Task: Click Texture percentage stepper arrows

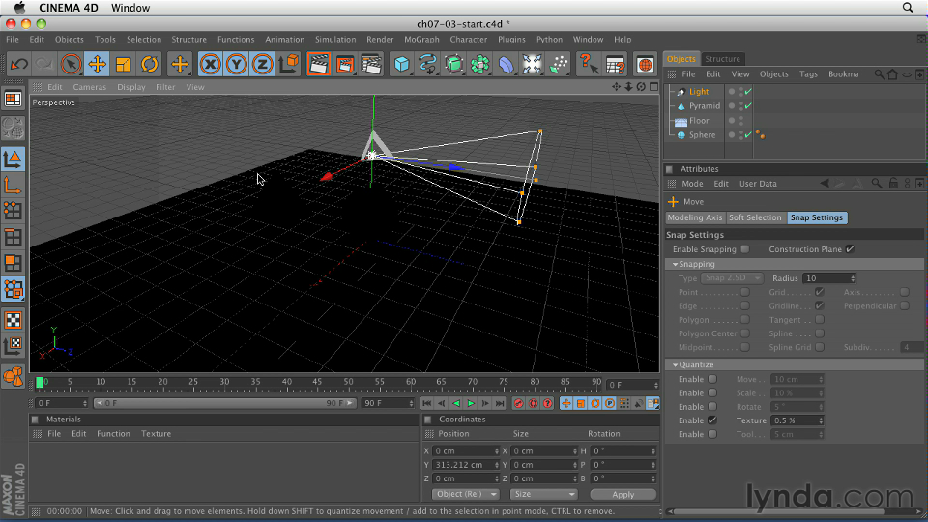Action: coord(821,420)
